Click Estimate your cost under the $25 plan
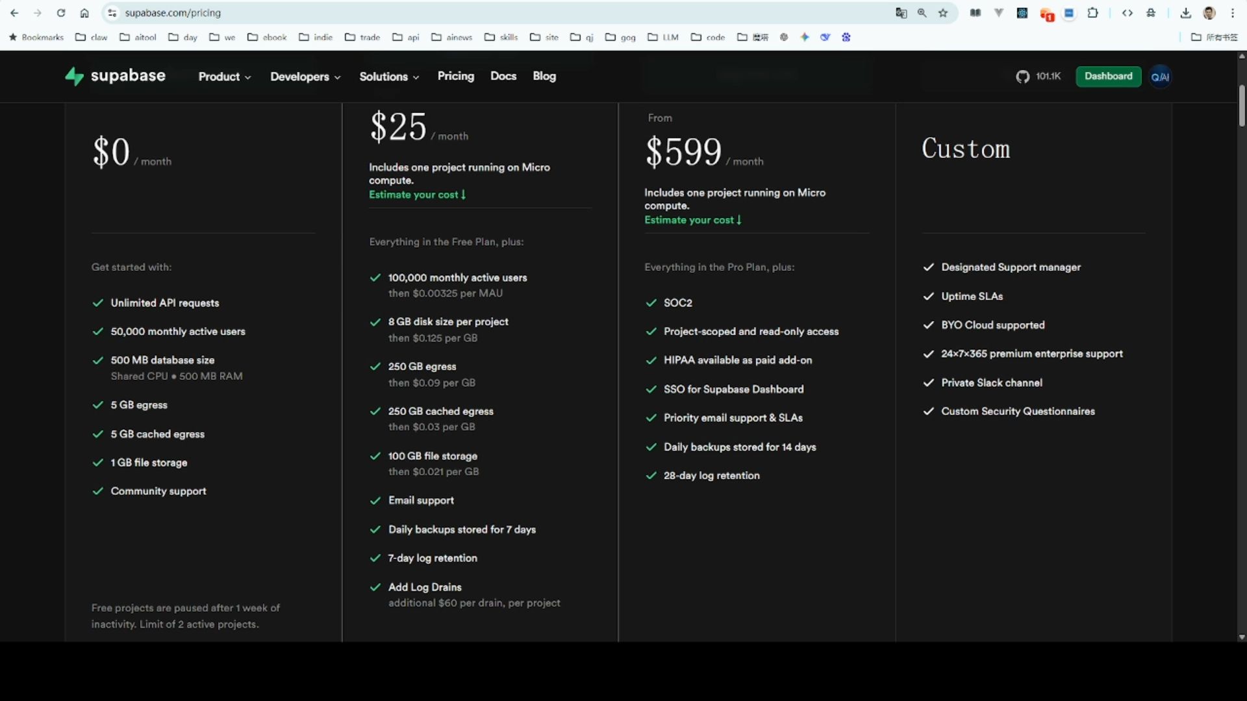1247x701 pixels. 417,195
